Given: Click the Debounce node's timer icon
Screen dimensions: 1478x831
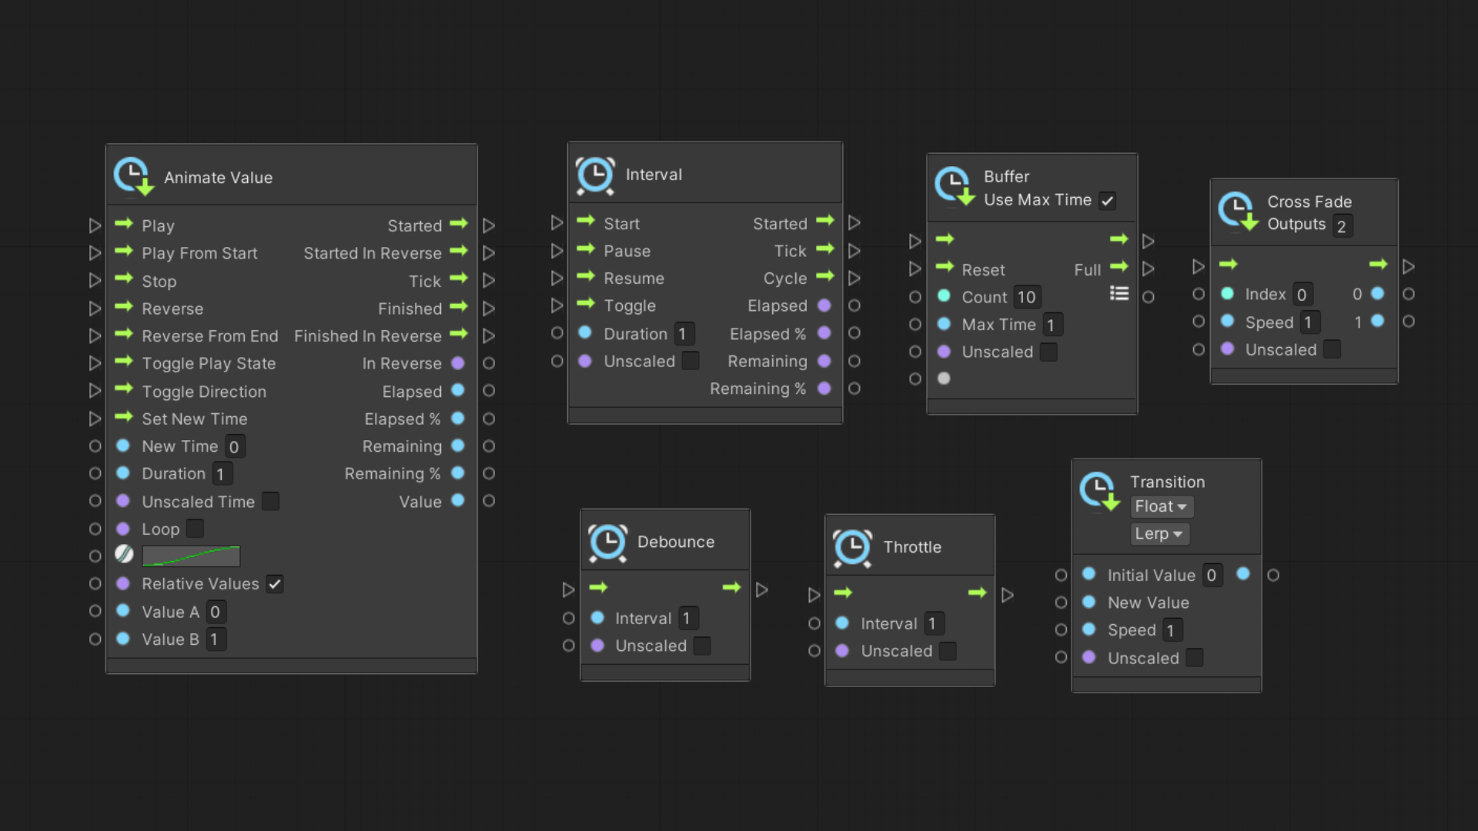Looking at the screenshot, I should tap(607, 542).
